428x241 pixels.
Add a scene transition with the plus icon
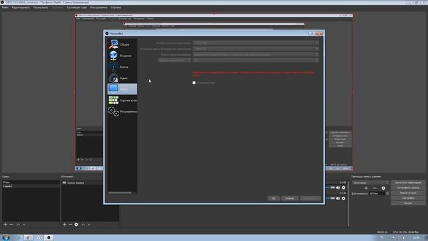[366, 188]
